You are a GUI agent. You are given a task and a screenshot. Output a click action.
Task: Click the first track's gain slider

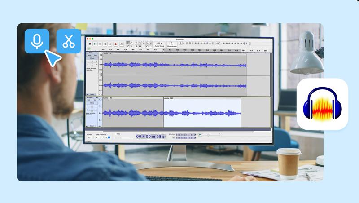click(92, 62)
